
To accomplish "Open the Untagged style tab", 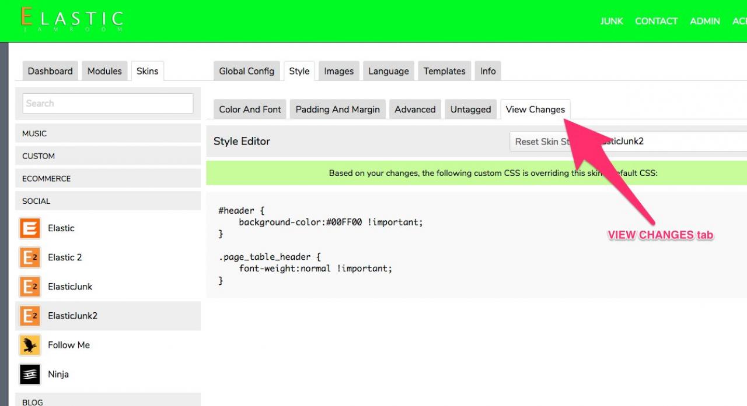I will 470,110.
